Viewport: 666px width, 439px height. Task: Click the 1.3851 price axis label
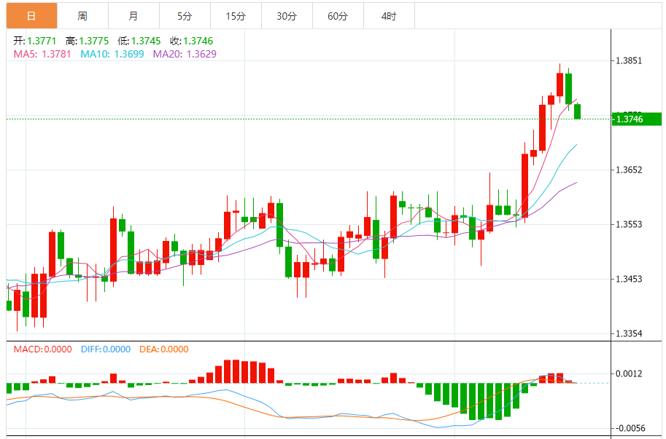pyautogui.click(x=629, y=60)
